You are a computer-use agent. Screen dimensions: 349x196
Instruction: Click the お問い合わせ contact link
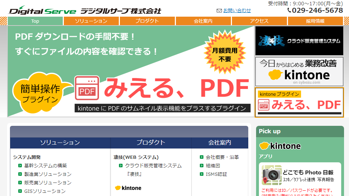[x=237, y=11]
